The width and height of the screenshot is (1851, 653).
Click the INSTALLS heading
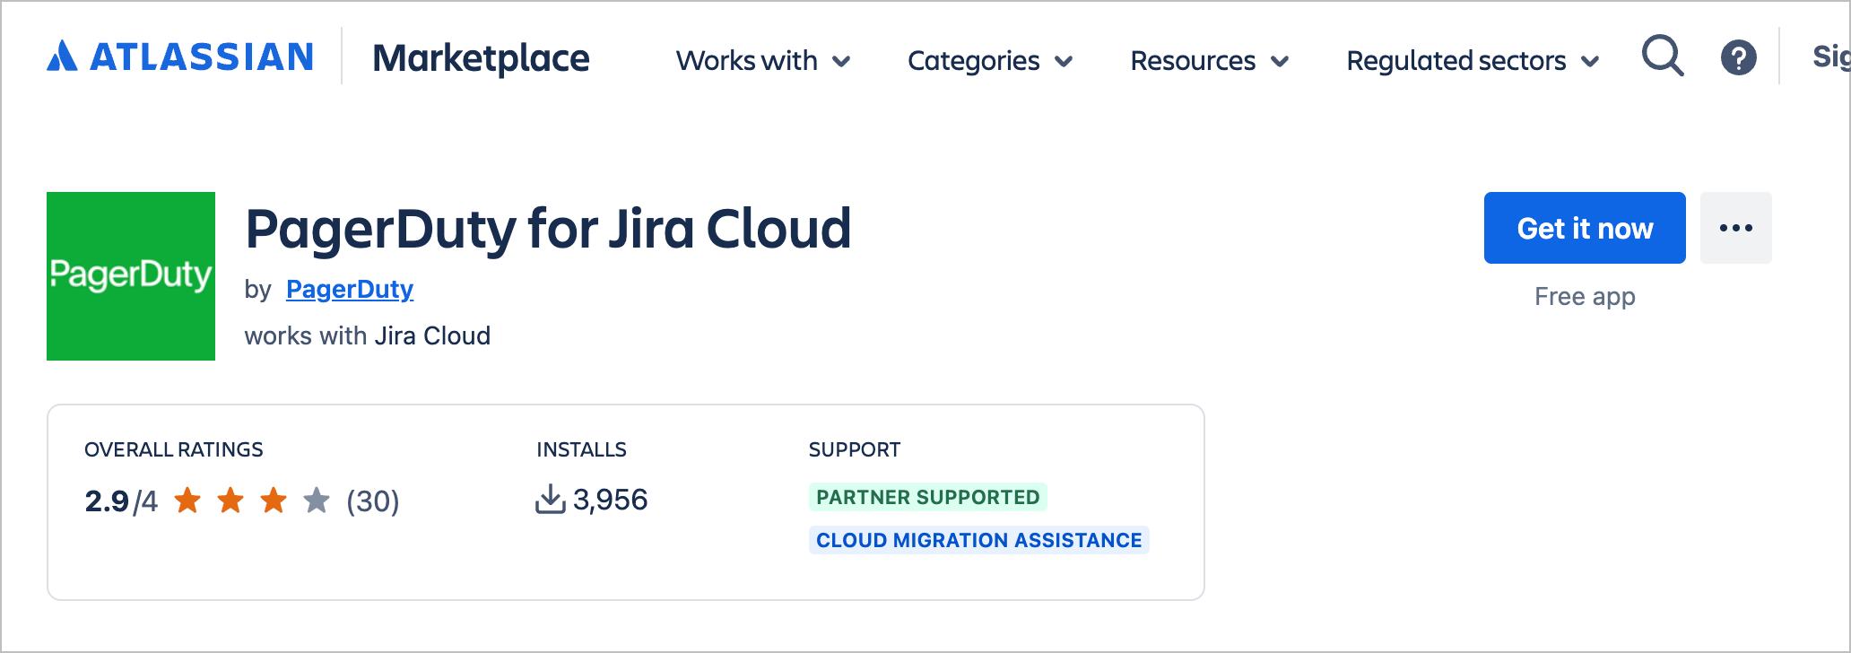(x=581, y=449)
